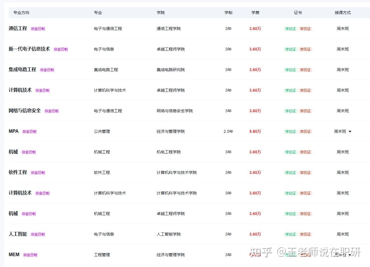This screenshot has width=370, height=267.
Task: Click 学历证 badge in the 软件工程 row
Action: tap(305, 173)
